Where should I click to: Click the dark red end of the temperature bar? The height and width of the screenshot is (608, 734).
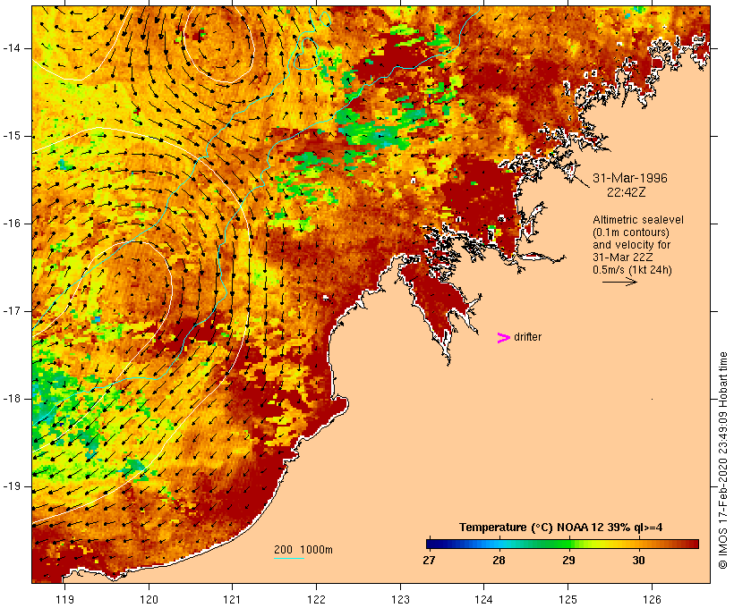tap(695, 544)
